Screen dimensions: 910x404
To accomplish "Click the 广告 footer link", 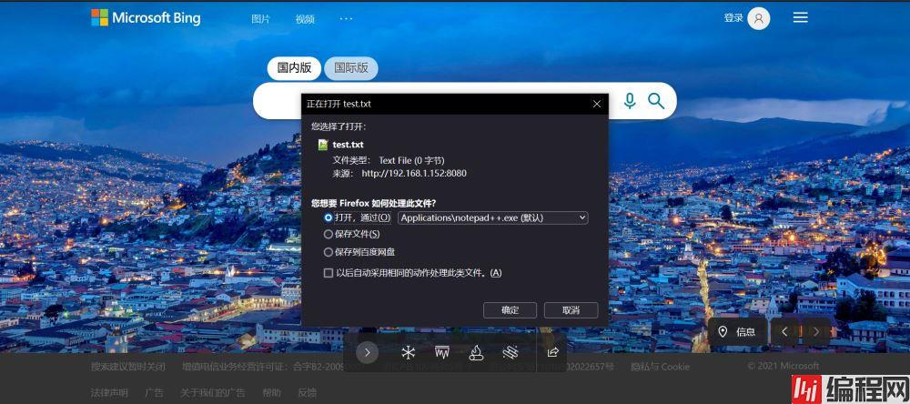I will (x=154, y=392).
